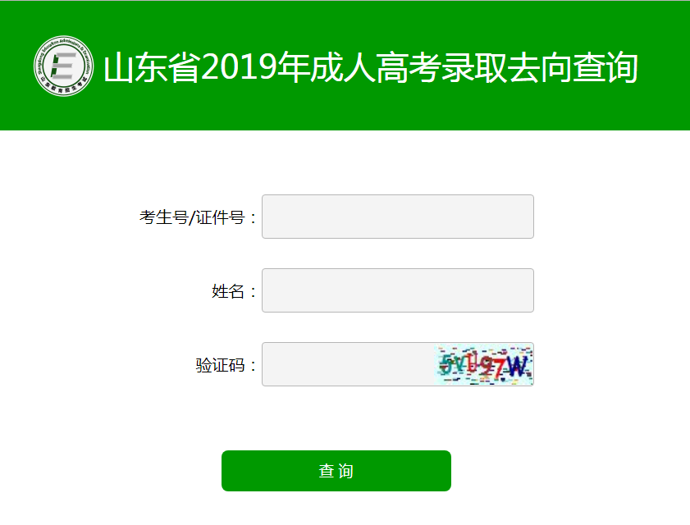Focus the 考生号/证件号 input field
The width and height of the screenshot is (690, 525).
click(x=397, y=217)
